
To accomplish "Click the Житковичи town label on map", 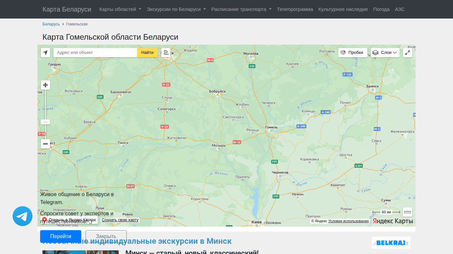I will [176, 138].
